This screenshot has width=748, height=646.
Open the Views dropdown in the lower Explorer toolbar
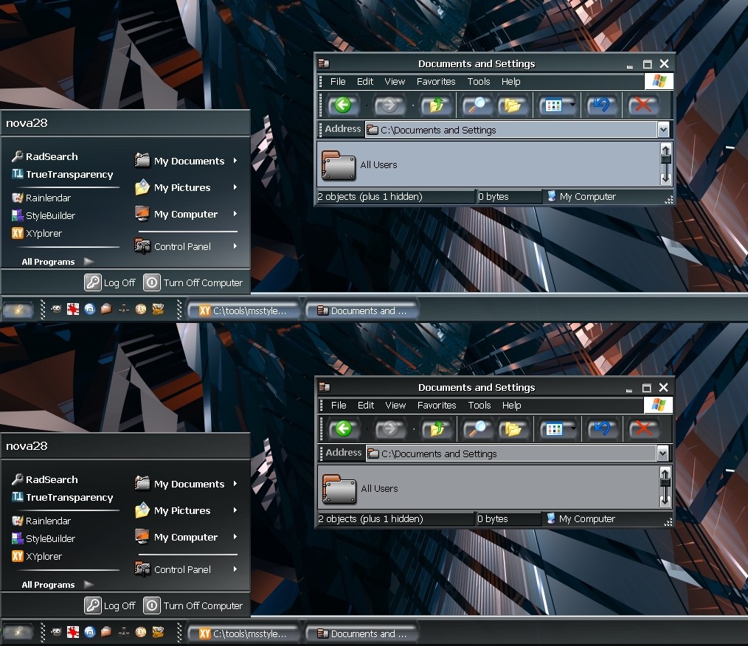tap(573, 428)
